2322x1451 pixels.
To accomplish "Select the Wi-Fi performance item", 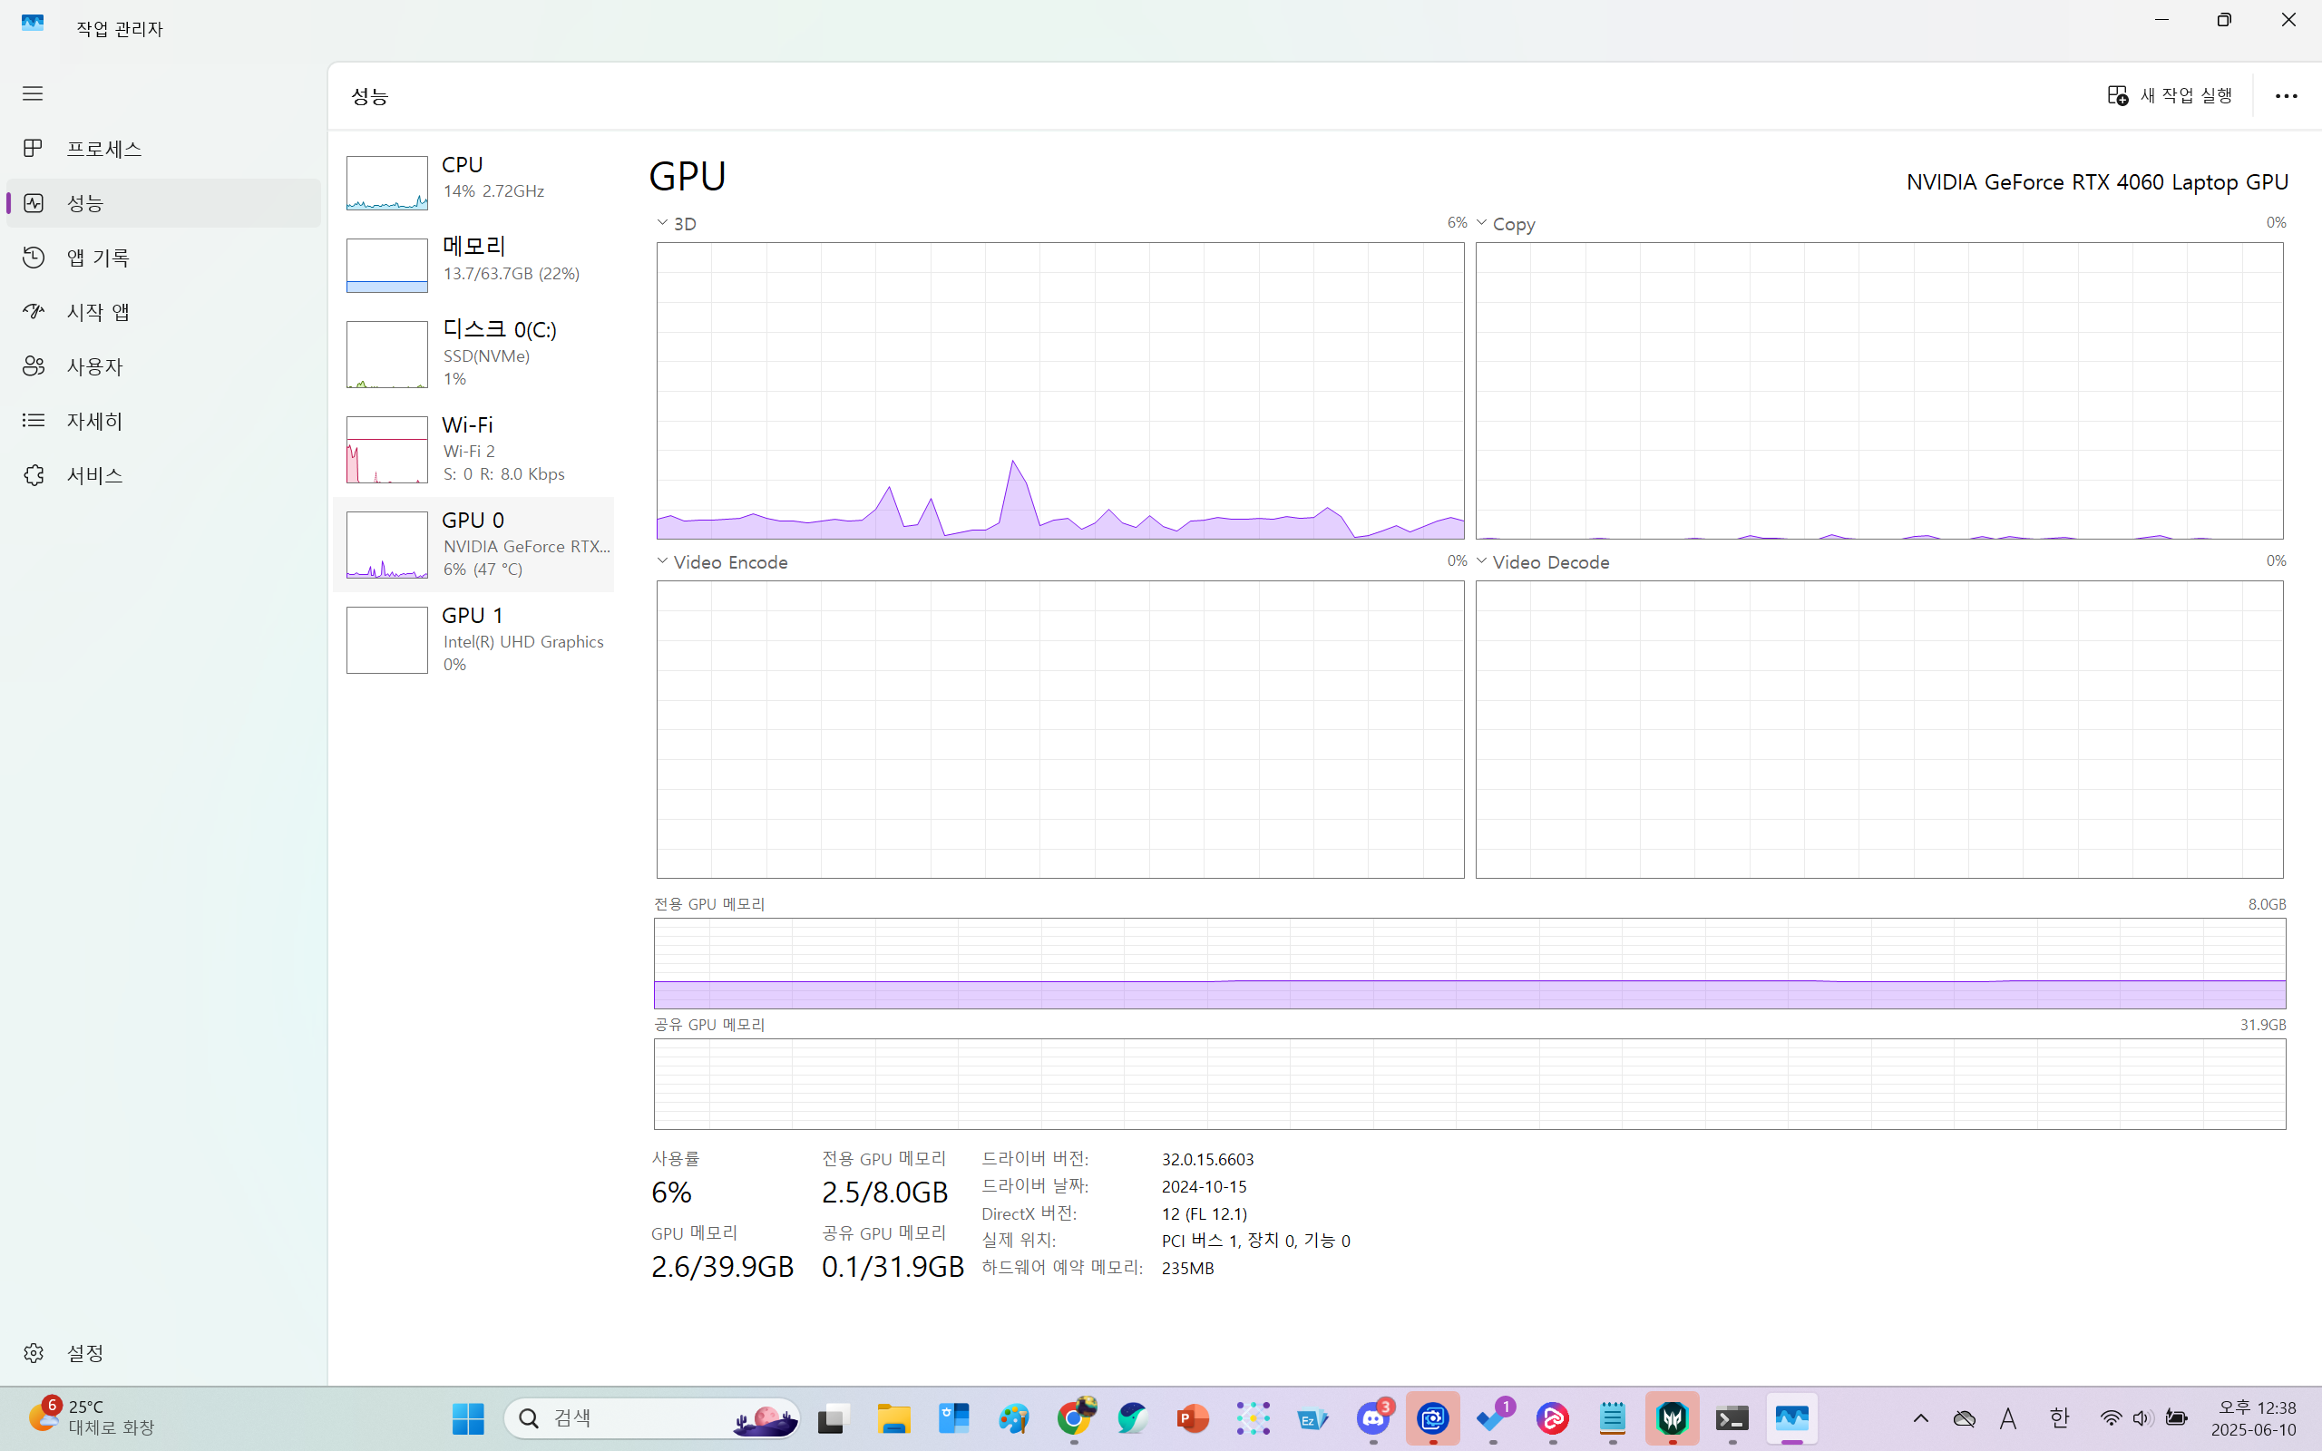I will tap(474, 448).
